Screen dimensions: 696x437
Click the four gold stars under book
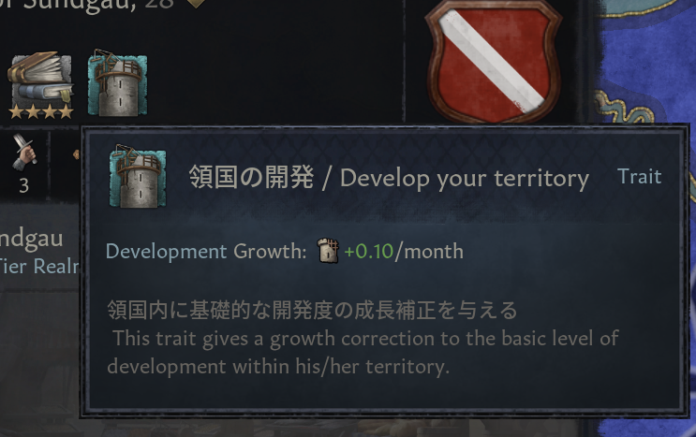pos(41,111)
